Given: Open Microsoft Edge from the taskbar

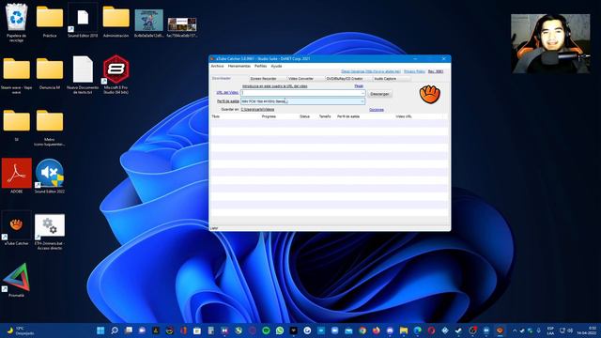Looking at the screenshot, I should point(417,330).
